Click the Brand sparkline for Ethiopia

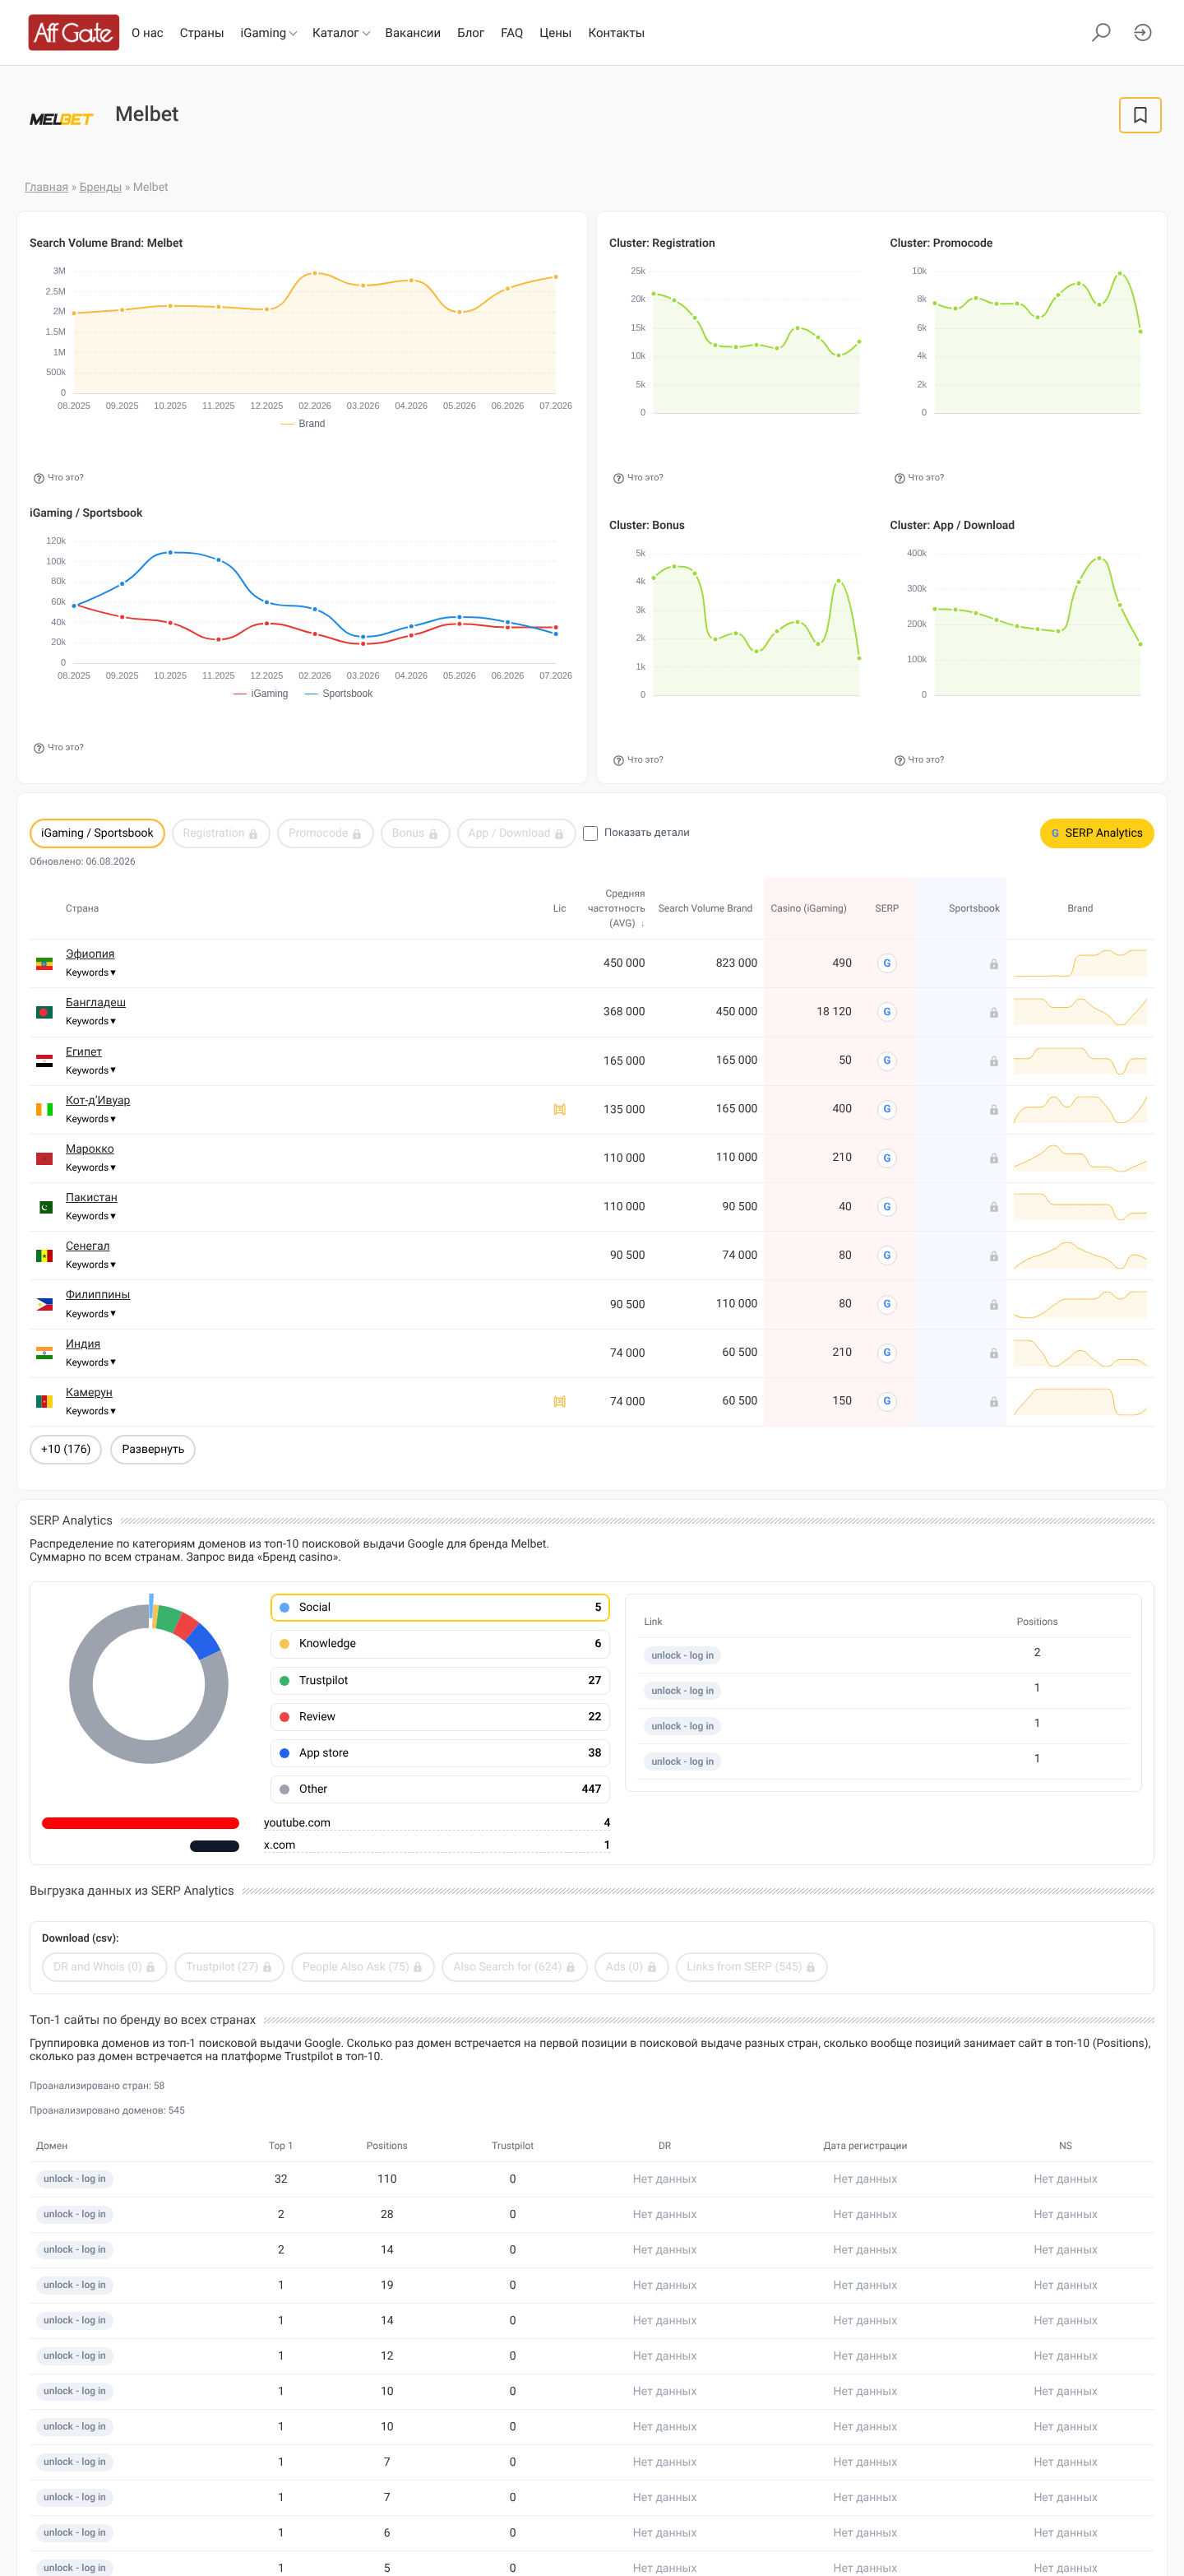pyautogui.click(x=1080, y=963)
